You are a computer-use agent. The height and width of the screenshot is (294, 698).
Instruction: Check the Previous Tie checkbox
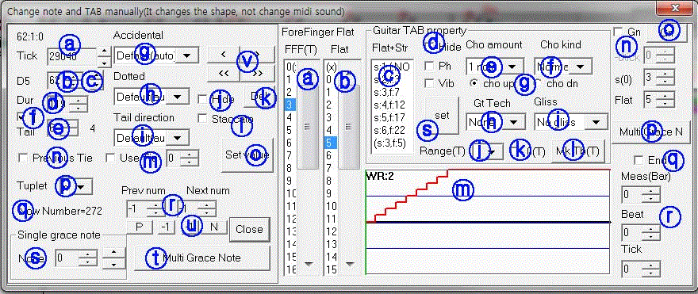(23, 158)
